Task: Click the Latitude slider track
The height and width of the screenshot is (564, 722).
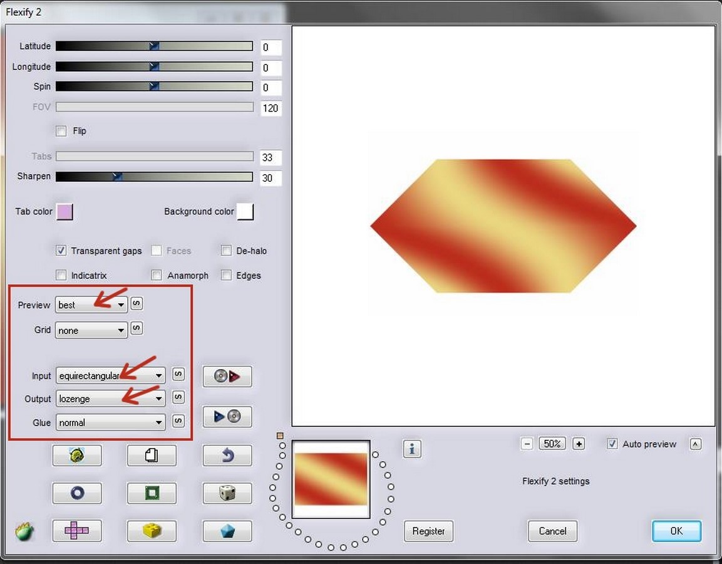Action: tap(154, 46)
